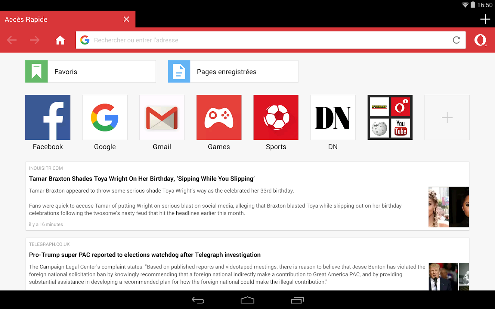
Task: Open Tamar Braxton Shades Toya Wright article
Action: point(142,179)
